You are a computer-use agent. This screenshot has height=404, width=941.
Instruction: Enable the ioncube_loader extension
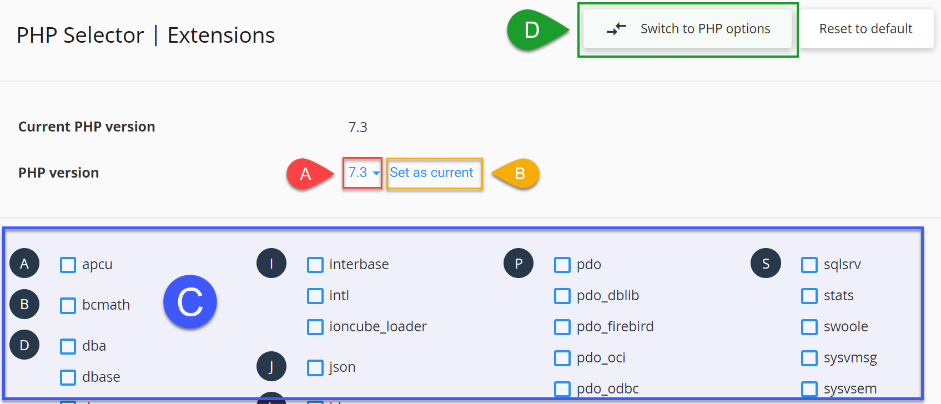click(315, 327)
